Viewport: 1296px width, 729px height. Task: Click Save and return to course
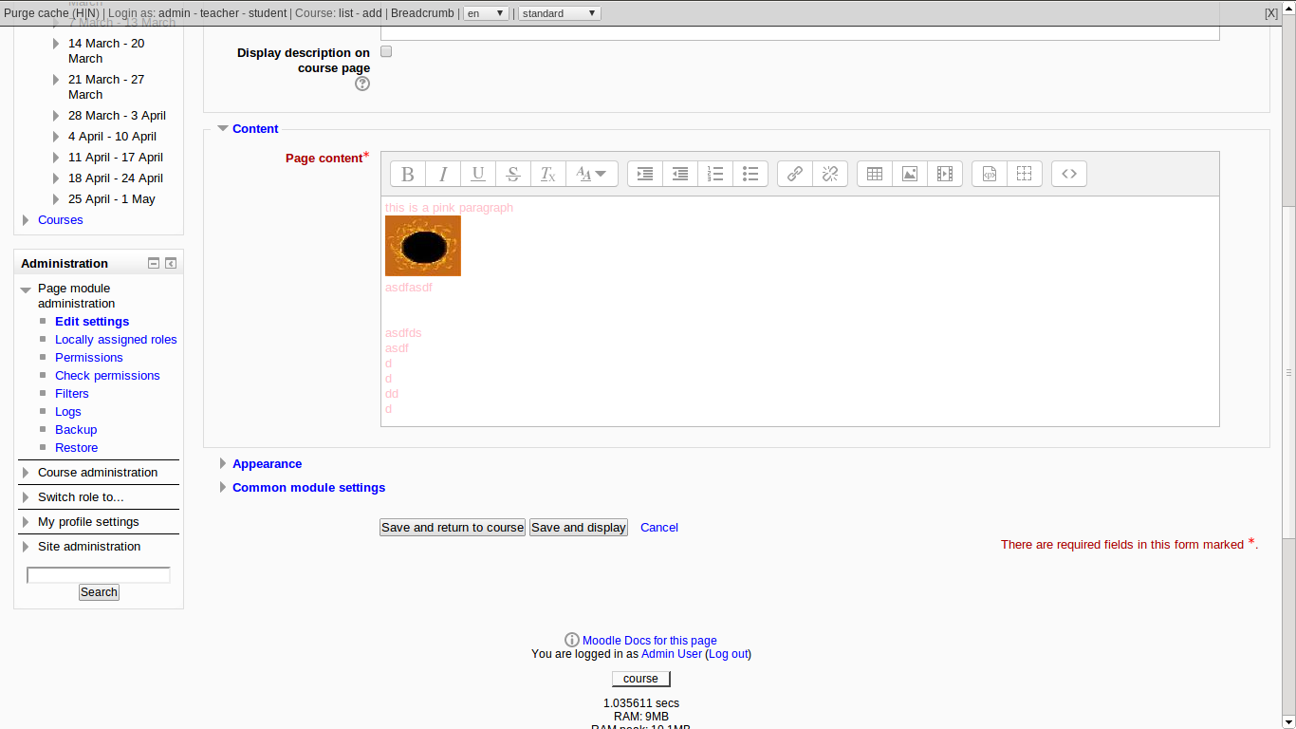[453, 527]
